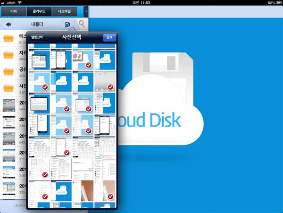Tap the 사진선택 popup title
The image size is (283, 213).
[x=72, y=37]
